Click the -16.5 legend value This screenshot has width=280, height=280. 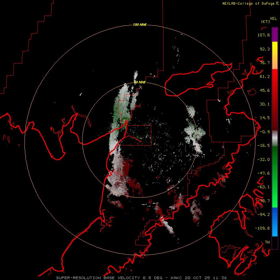pos(264,146)
